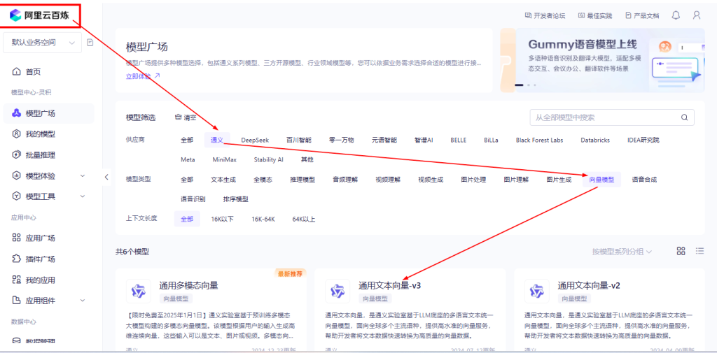Open the 按模型系列分组 grouping dropdown
Screen dimensions: 717x353
622,252
